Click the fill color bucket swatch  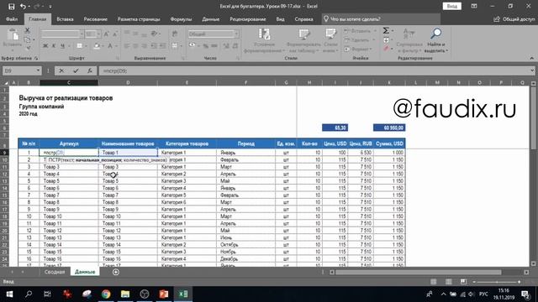pos(97,46)
